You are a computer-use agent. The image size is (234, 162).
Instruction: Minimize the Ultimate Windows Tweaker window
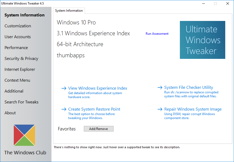coord(203,3)
